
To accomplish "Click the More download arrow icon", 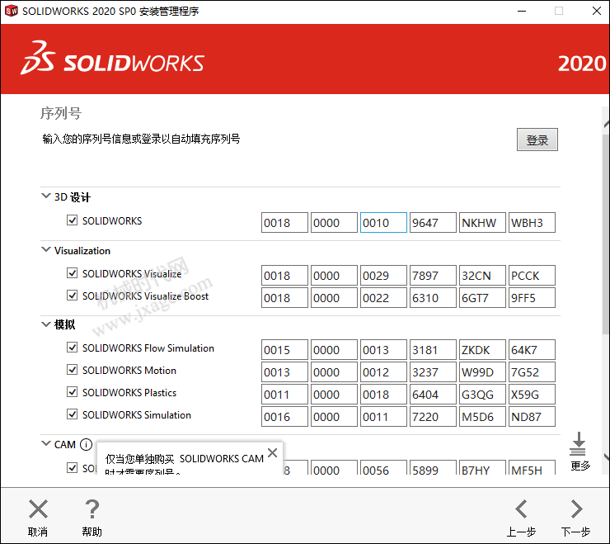I will coord(579,444).
